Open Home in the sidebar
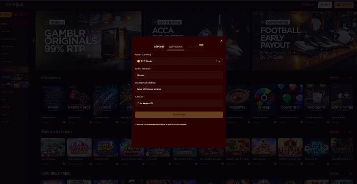 click(x=14, y=23)
